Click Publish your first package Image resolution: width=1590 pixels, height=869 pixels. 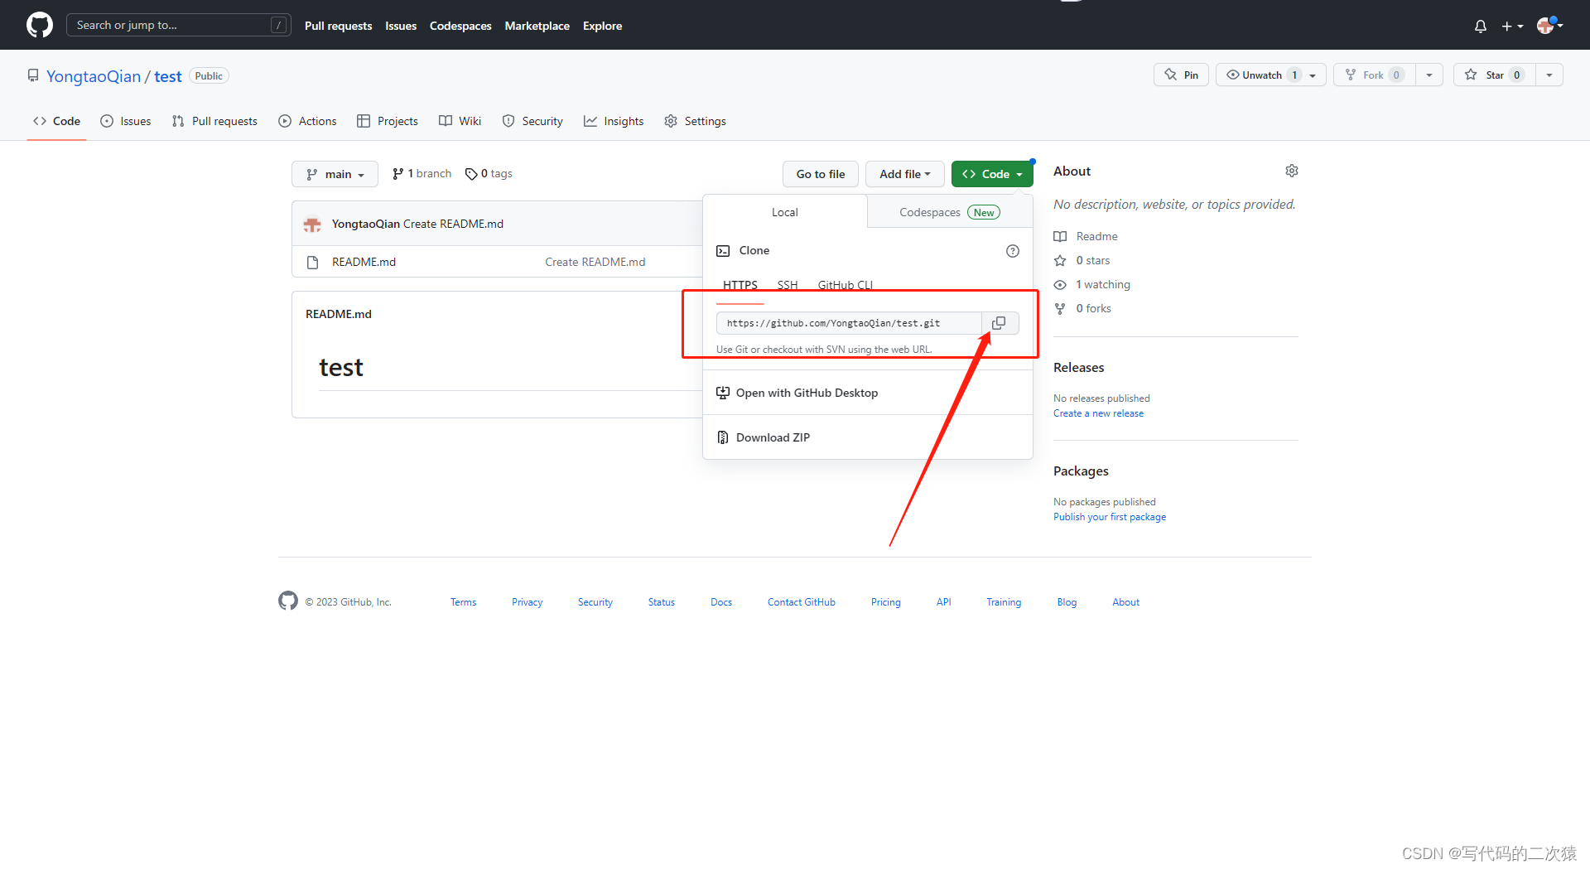1109,517
